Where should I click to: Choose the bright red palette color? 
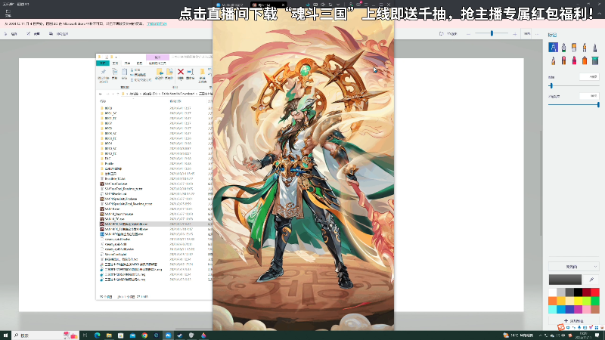click(595, 292)
